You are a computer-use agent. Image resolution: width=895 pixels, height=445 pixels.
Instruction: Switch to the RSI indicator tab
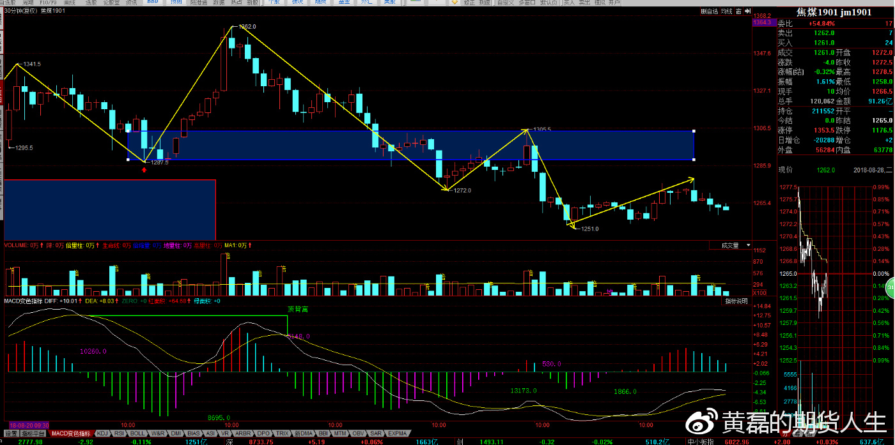pyautogui.click(x=119, y=434)
